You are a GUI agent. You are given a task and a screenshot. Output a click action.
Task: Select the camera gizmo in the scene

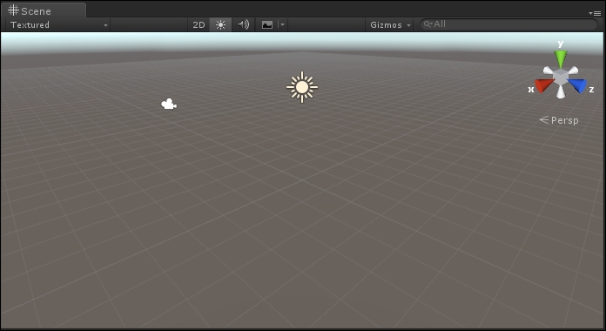point(169,104)
